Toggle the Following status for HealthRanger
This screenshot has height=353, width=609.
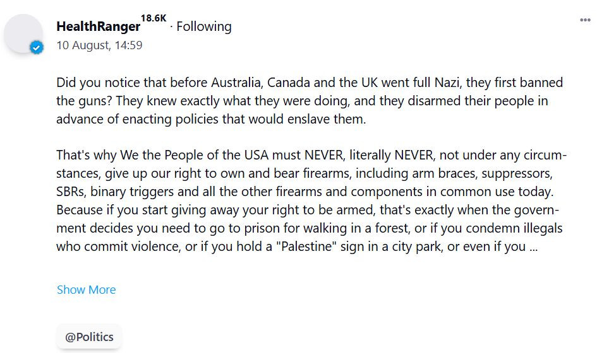204,26
